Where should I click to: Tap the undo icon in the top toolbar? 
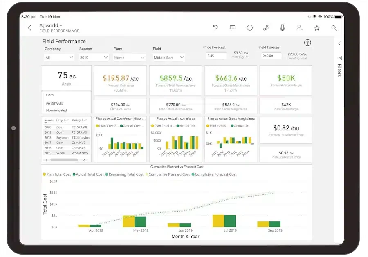point(215,28)
